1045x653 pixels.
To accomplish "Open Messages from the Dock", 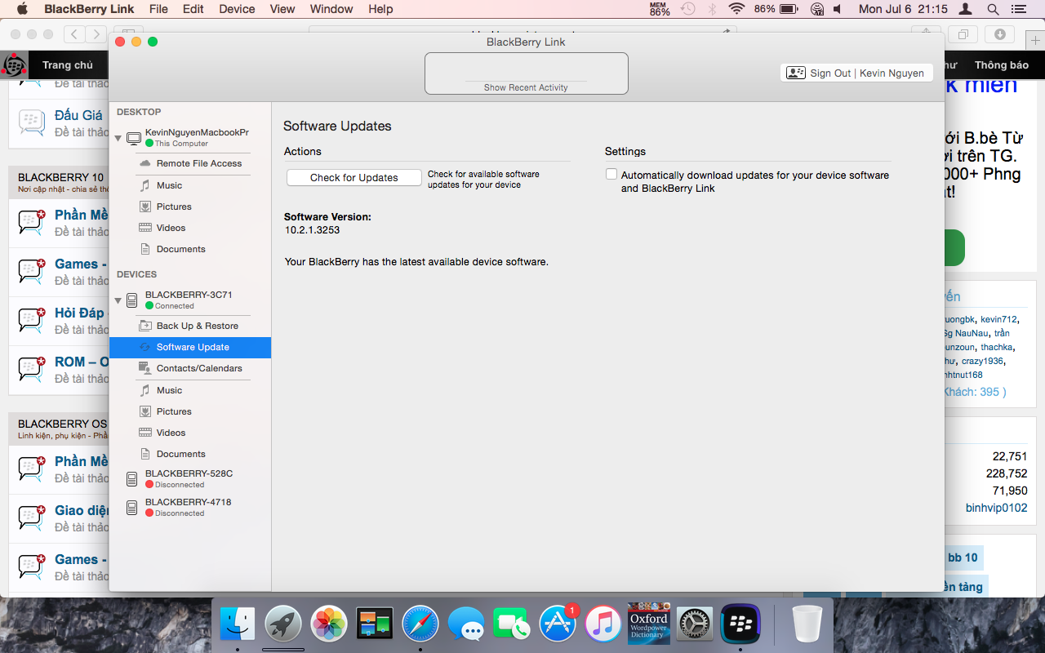I will [x=466, y=625].
